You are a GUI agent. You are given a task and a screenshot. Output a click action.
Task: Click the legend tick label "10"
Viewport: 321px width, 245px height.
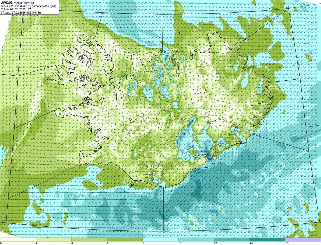[180, 243]
